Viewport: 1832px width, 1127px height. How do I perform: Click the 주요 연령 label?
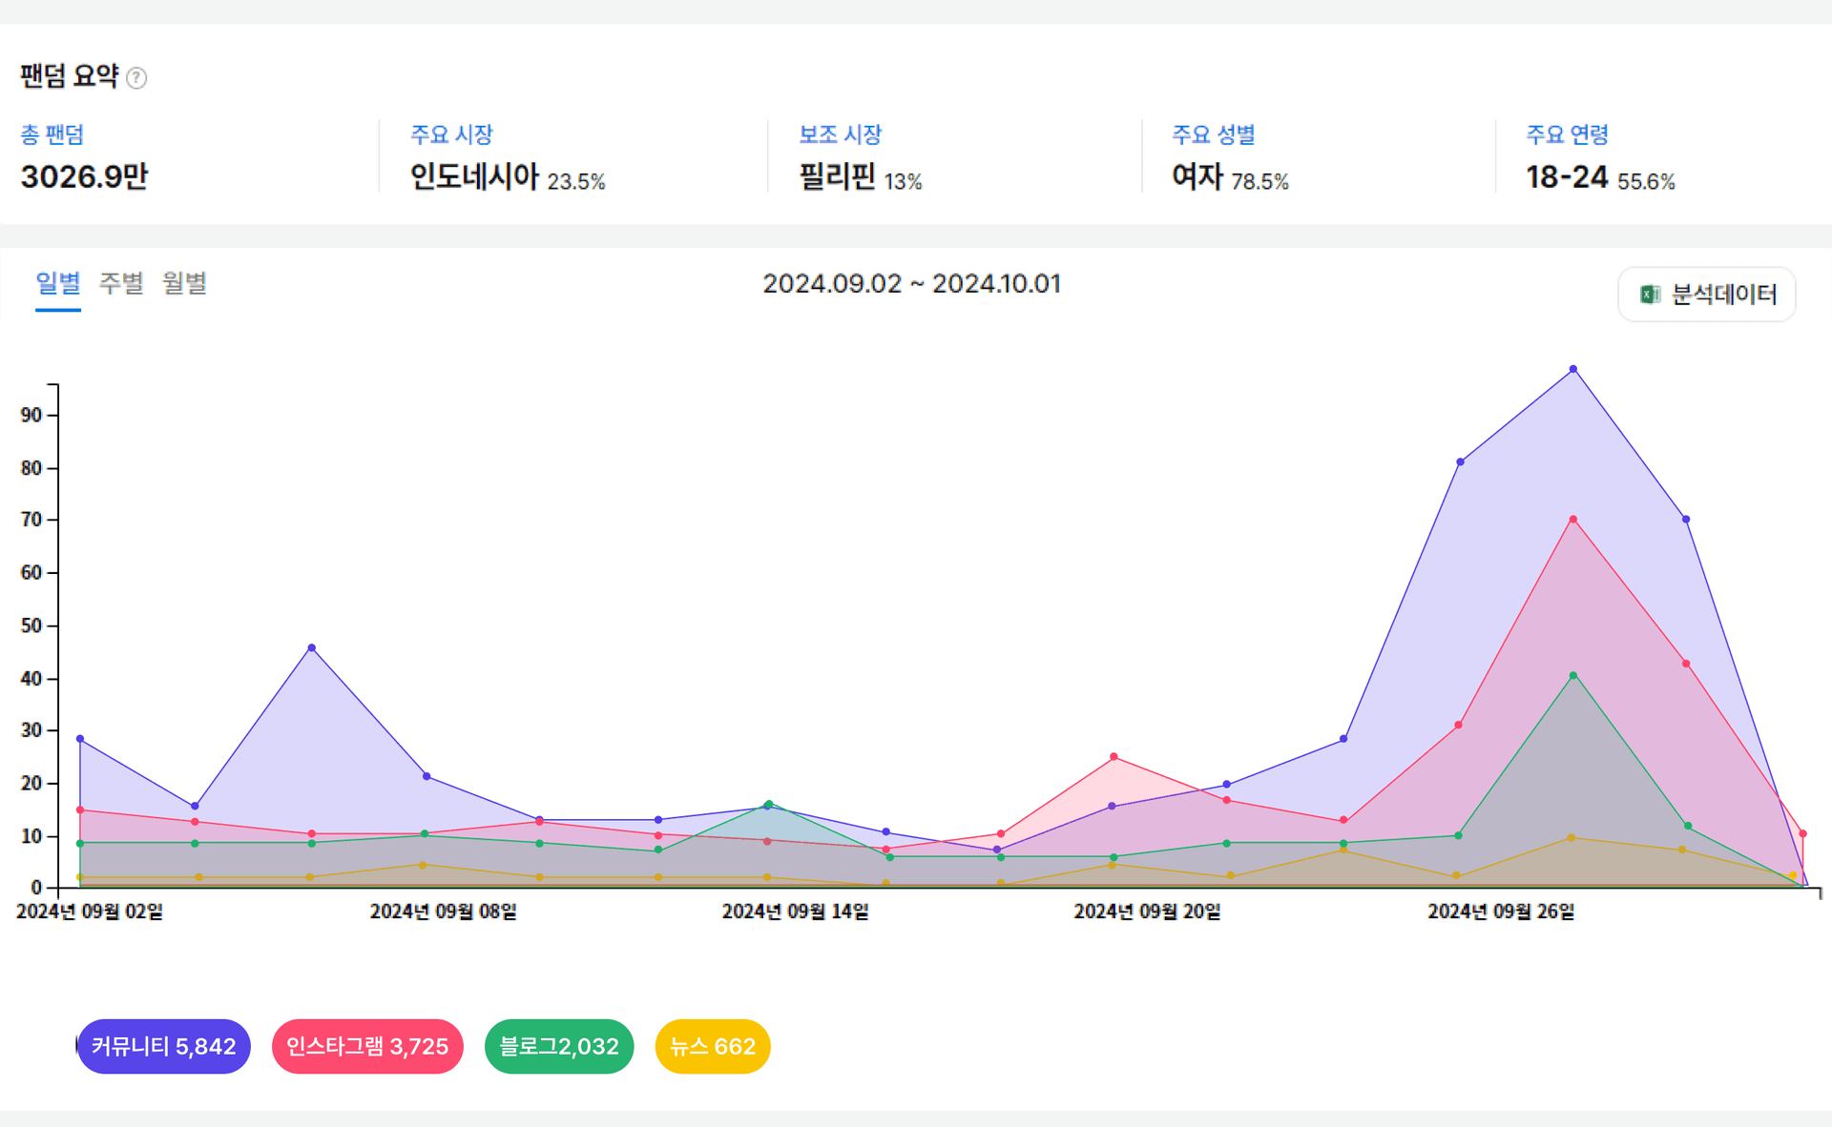1567,134
